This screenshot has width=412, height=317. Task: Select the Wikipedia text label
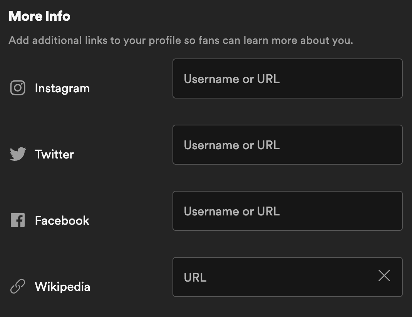[x=62, y=287]
